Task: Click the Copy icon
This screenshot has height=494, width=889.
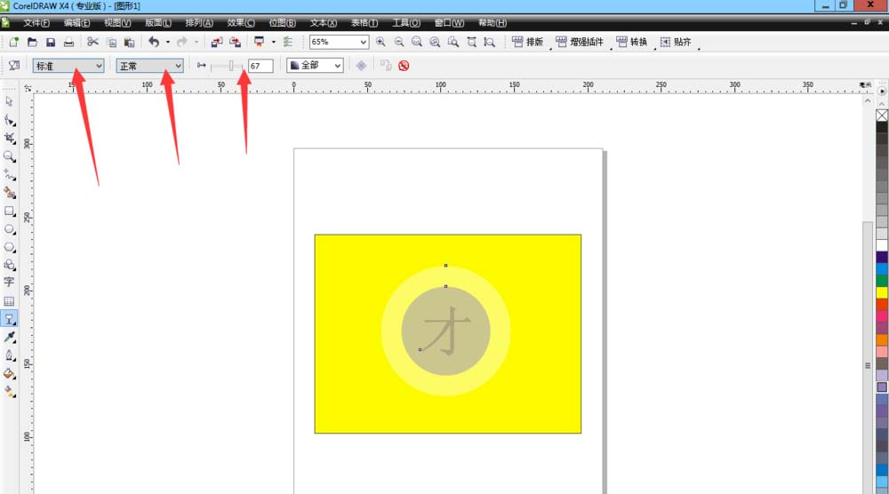Action: pyautogui.click(x=112, y=42)
